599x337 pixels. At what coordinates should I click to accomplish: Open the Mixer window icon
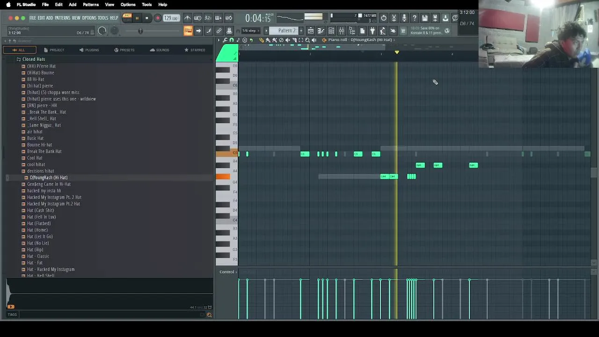click(342, 31)
